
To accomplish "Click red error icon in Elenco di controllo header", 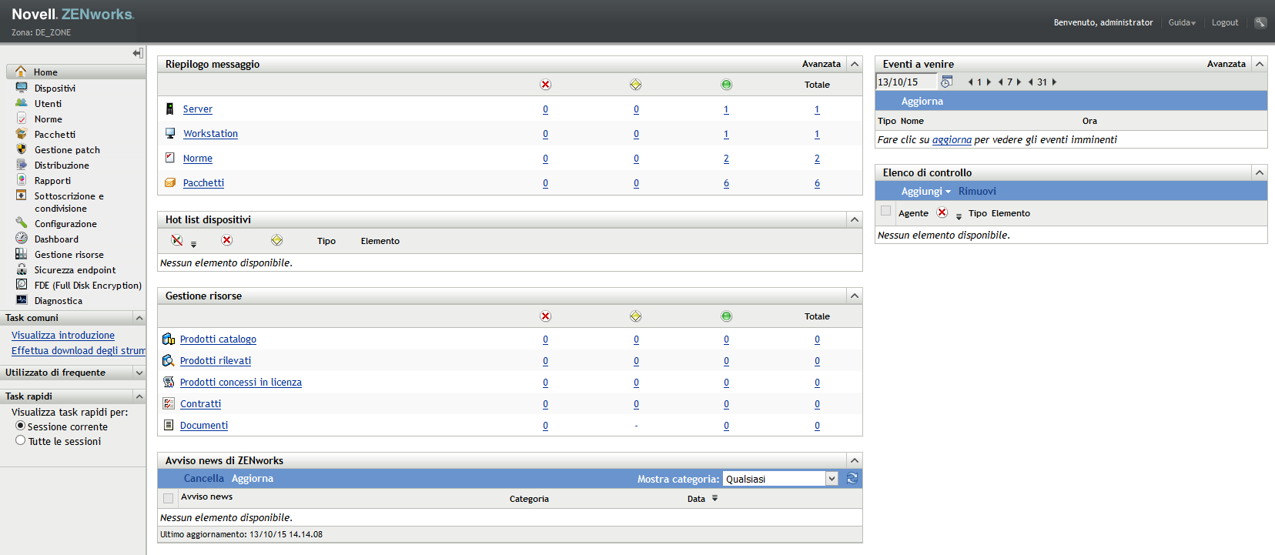I will (x=942, y=212).
